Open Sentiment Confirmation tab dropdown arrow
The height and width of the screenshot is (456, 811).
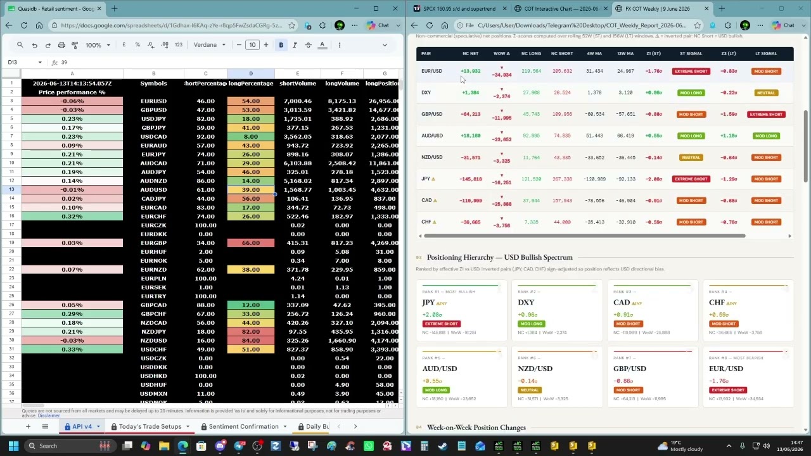tap(284, 426)
